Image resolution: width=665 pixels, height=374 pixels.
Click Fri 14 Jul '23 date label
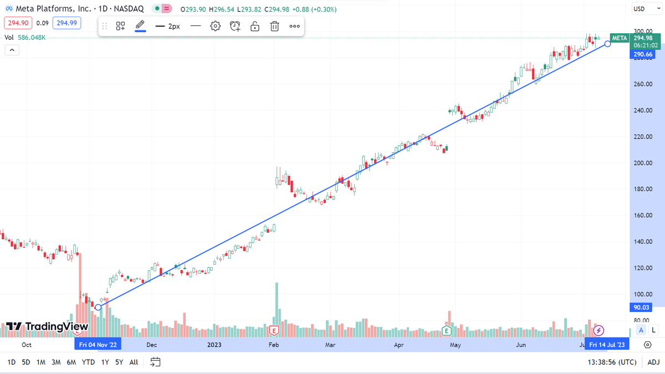(x=607, y=345)
